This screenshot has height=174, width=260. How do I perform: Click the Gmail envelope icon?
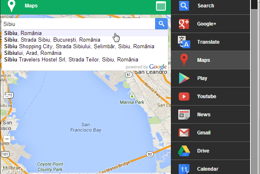tap(184, 133)
